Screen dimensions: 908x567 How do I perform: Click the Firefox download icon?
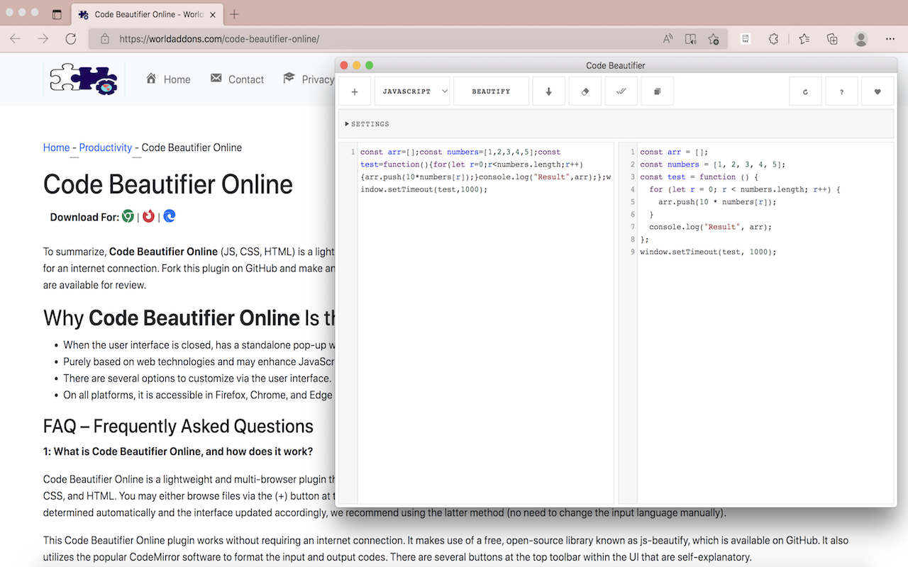(148, 216)
